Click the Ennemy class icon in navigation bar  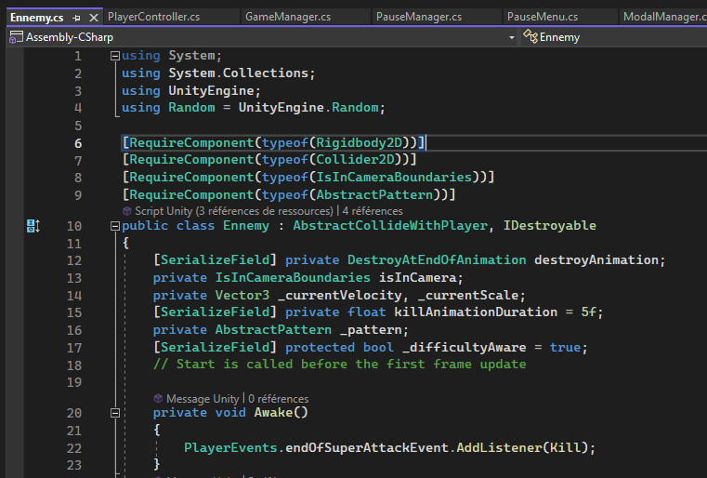[x=530, y=37]
